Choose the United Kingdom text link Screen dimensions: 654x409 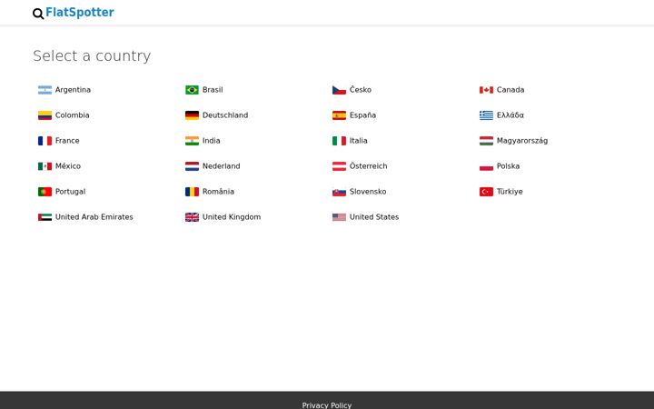coord(232,217)
